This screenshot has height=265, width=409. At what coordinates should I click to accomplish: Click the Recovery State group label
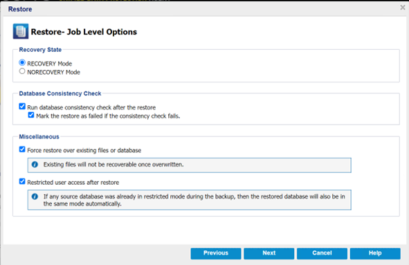40,50
